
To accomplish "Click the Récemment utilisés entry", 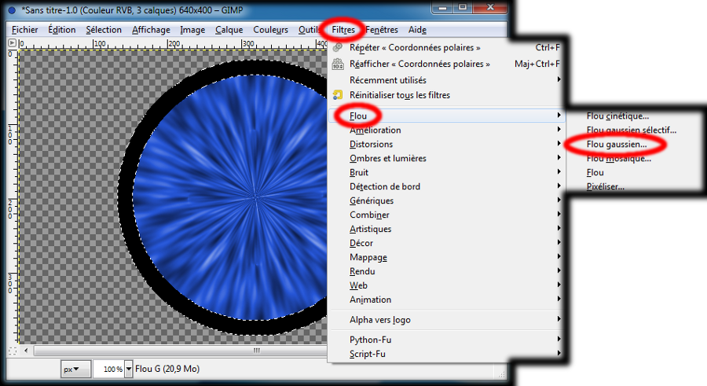I will click(387, 80).
